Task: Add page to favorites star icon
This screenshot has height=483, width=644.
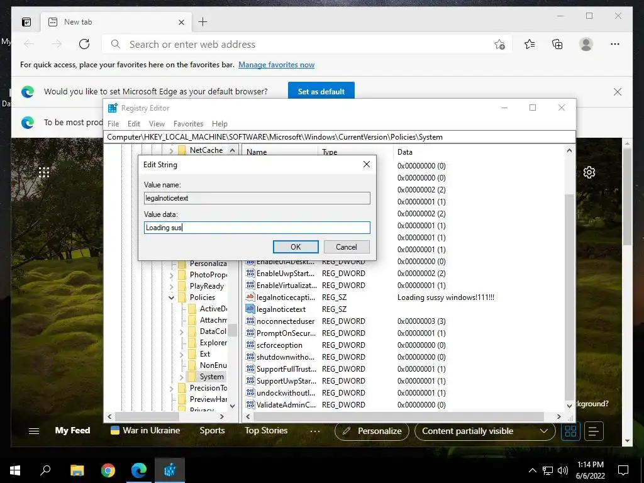Action: pyautogui.click(x=499, y=44)
